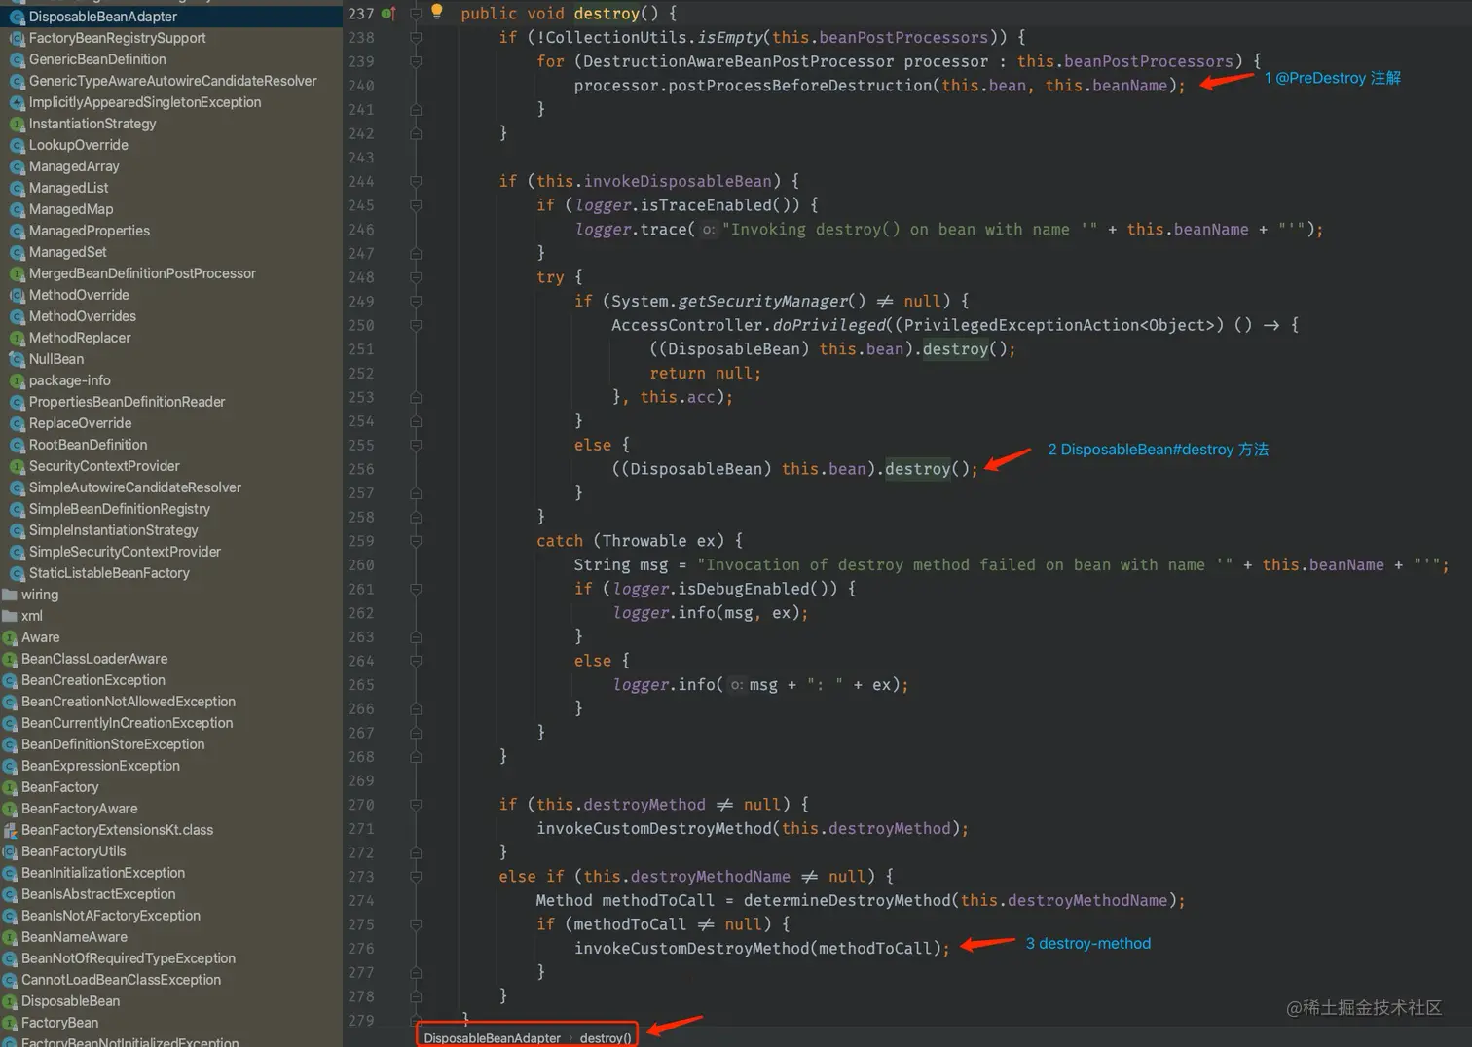This screenshot has height=1047, width=1472.
Task: Open BeanClassLoaderAware in project tree
Action: point(94,659)
